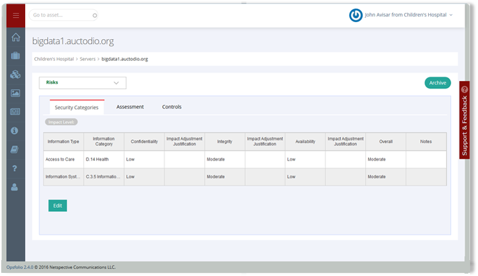Click the Servers breadcrumb link
This screenshot has width=478, height=276.
click(x=88, y=59)
